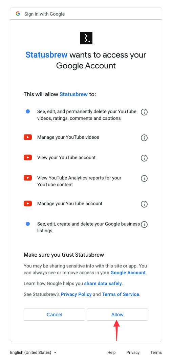Open the share data safely link
Image resolution: width=172 pixels, height=363 pixels.
(103, 283)
